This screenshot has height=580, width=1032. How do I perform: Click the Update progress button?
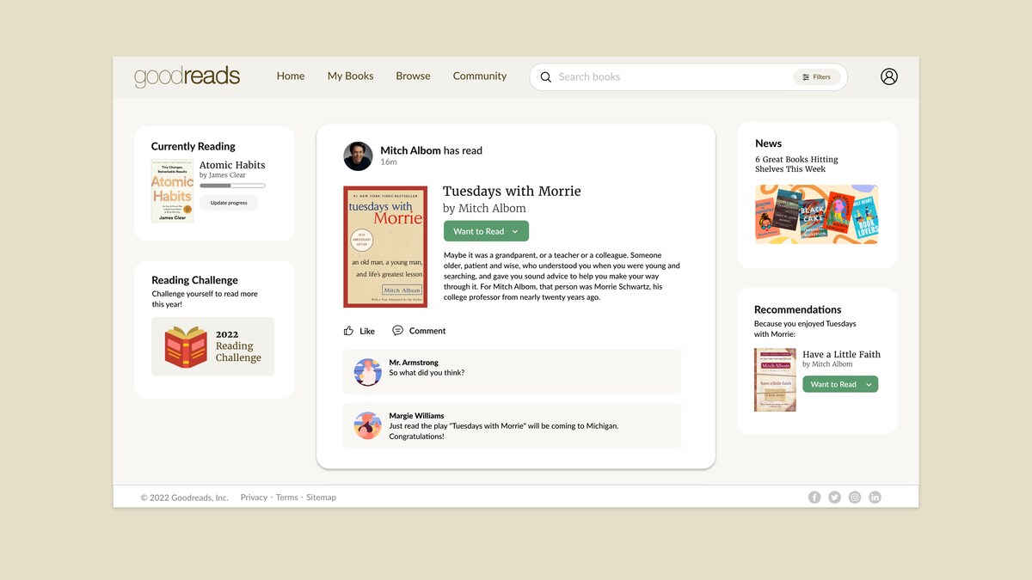228,202
